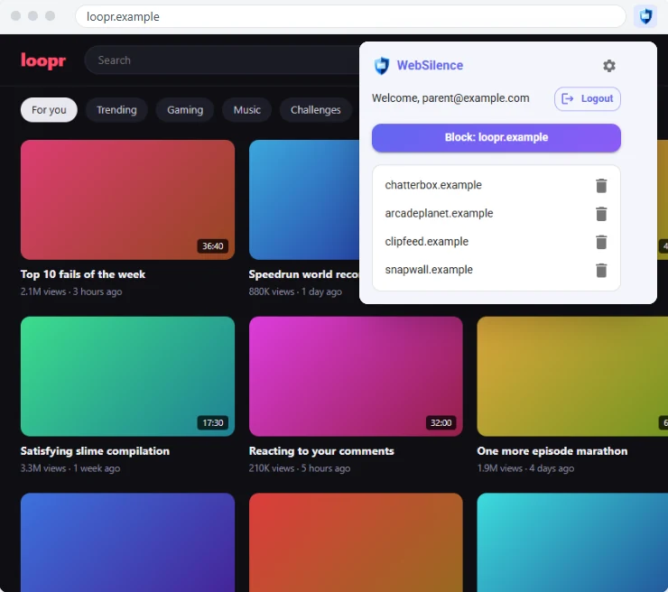Click the loopr logo

43,60
